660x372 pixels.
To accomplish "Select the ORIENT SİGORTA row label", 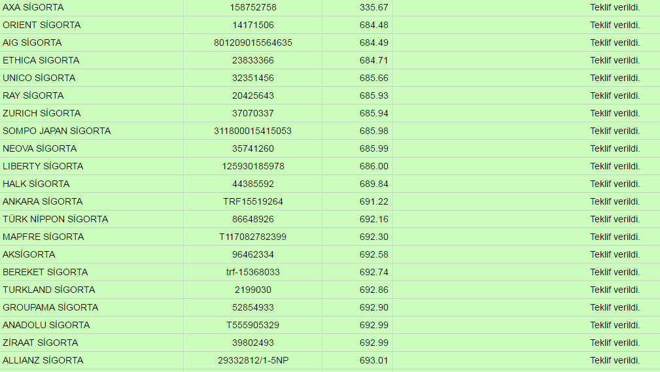I will (42, 25).
